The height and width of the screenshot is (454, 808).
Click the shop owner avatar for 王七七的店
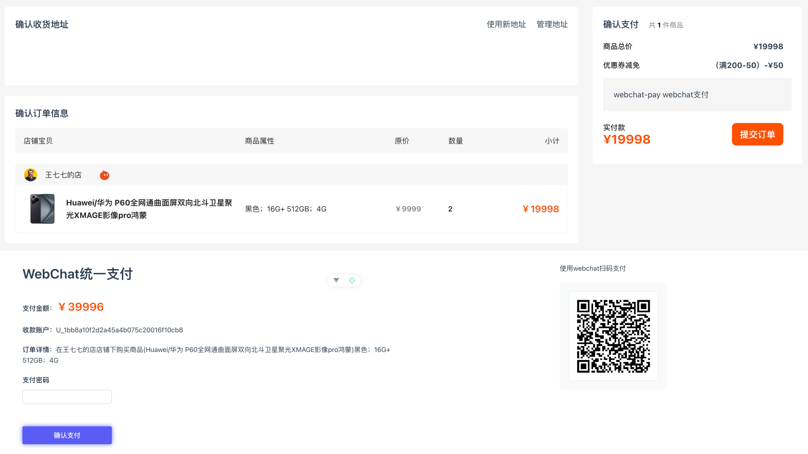pos(30,175)
